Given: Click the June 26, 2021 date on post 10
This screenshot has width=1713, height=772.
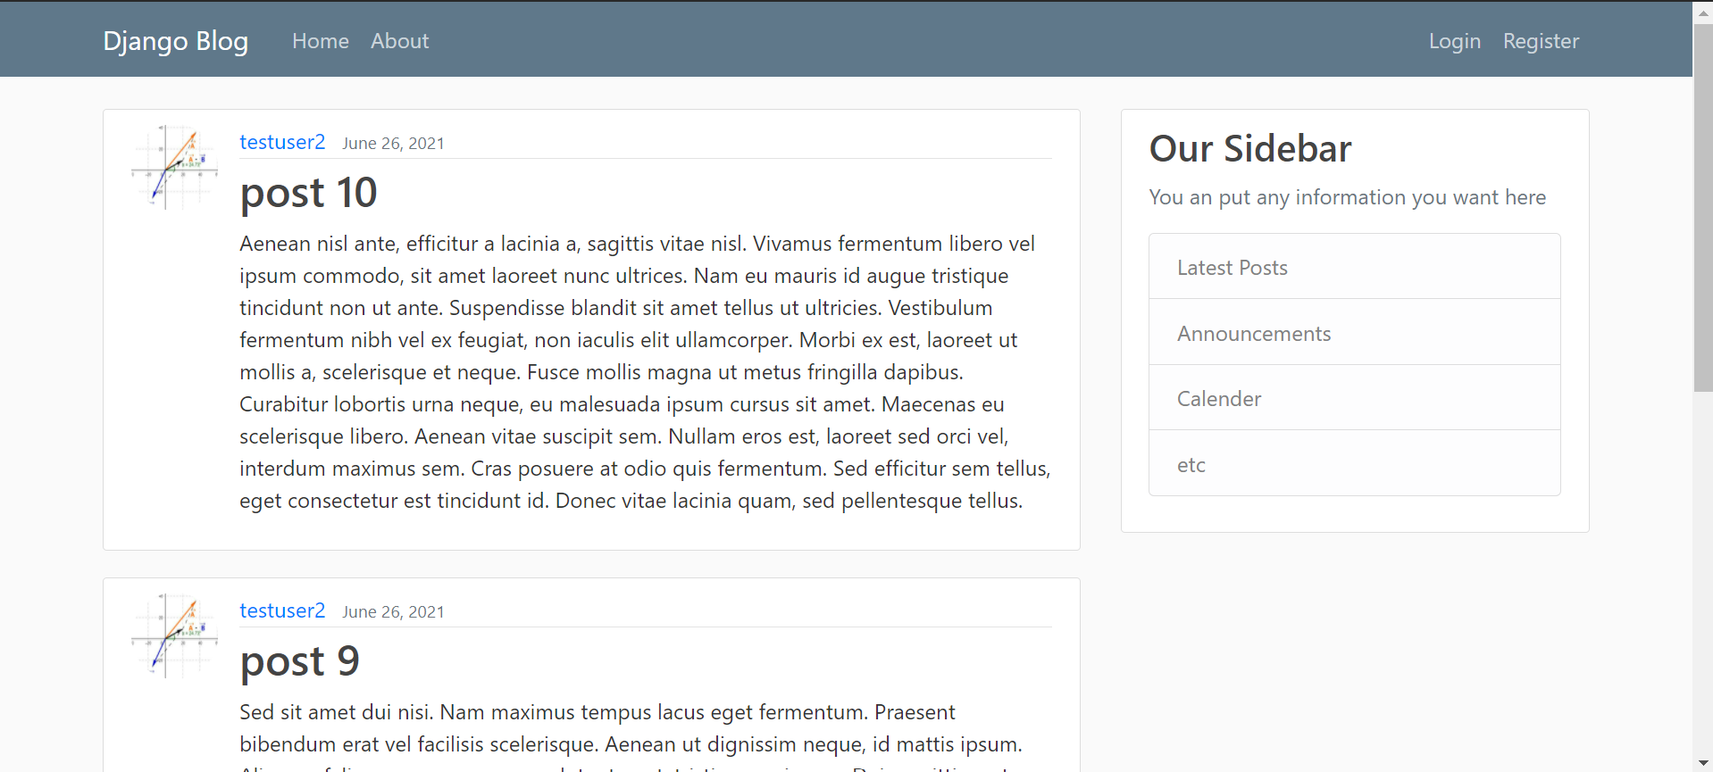Looking at the screenshot, I should [392, 142].
